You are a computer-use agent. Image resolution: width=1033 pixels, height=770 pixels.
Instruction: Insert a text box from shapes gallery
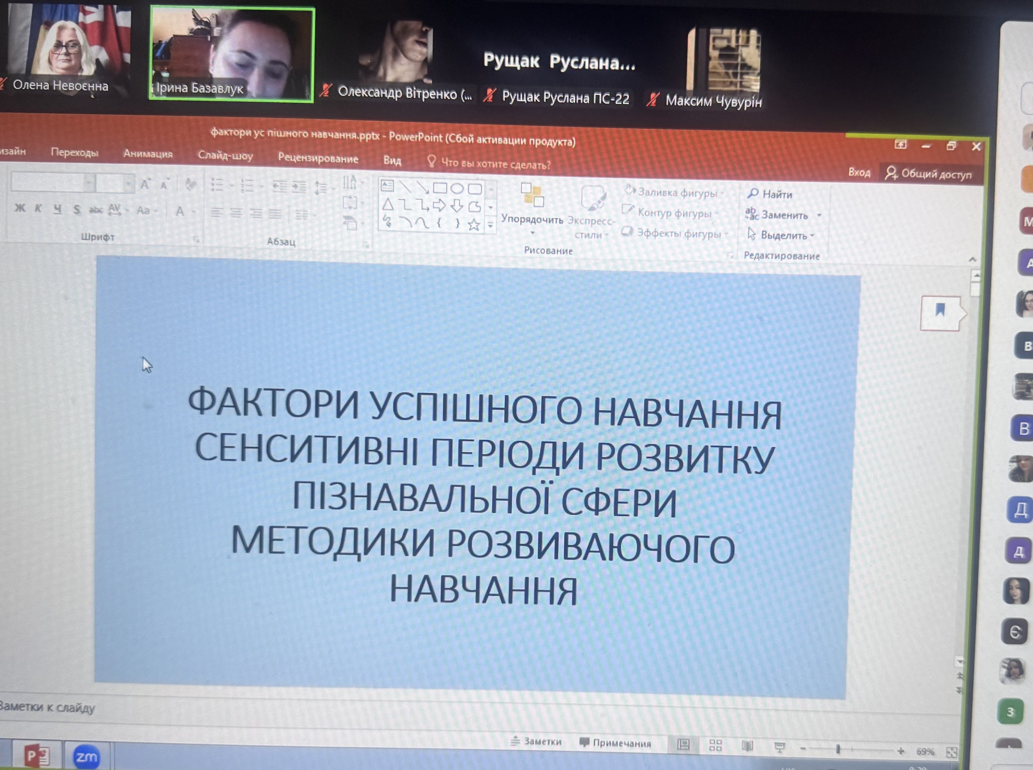tap(387, 186)
